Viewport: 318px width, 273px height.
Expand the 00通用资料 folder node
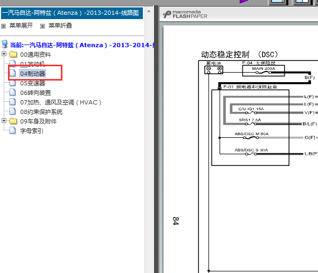tap(4, 54)
